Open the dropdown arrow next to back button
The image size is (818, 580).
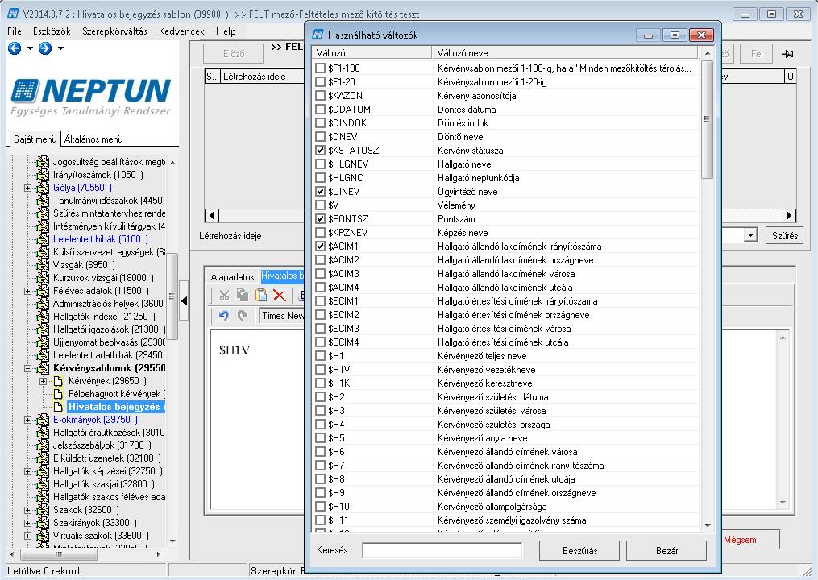point(30,48)
